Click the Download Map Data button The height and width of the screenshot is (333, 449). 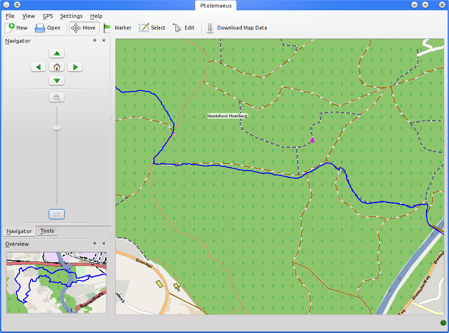tap(237, 28)
